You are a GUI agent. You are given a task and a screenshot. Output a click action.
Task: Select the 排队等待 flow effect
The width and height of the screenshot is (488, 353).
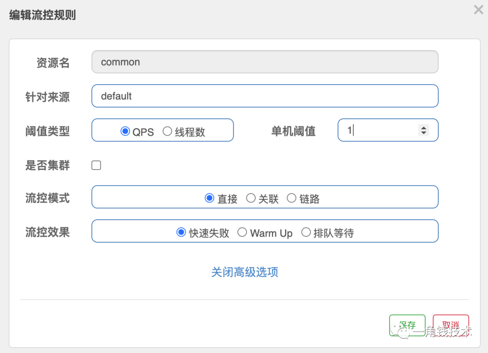click(x=306, y=232)
